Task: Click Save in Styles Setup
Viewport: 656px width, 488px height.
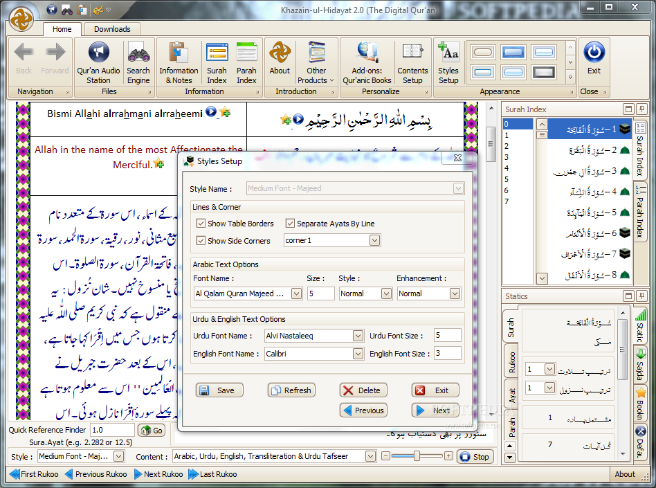Action: coord(219,390)
